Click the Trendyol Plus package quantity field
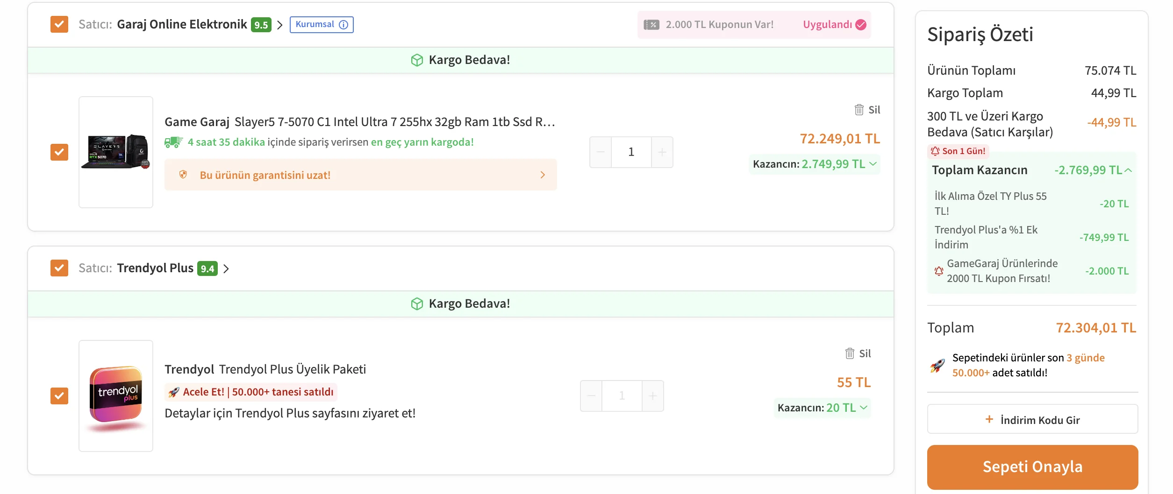 pyautogui.click(x=622, y=396)
